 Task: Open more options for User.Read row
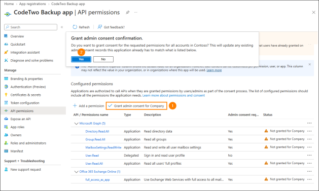309,155
